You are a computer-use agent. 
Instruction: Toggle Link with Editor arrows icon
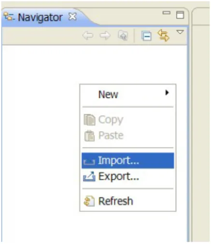164,35
